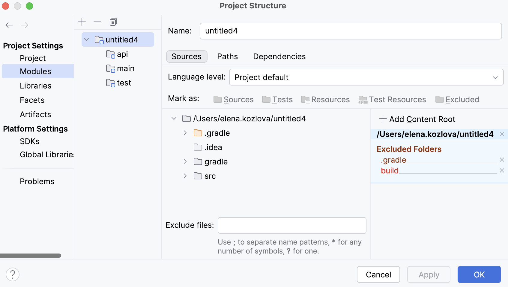Click the /Users/elena.kozlova/untitled4 root header
This screenshot has height=287, width=508.
435,134
